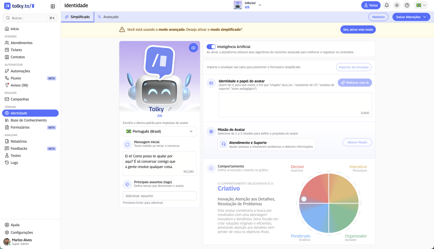The image size is (434, 249).
Task: Open Base de Conhecimento in sidebar
Action: tap(28, 120)
